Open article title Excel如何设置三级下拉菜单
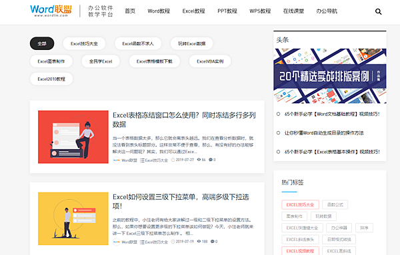 click(181, 201)
